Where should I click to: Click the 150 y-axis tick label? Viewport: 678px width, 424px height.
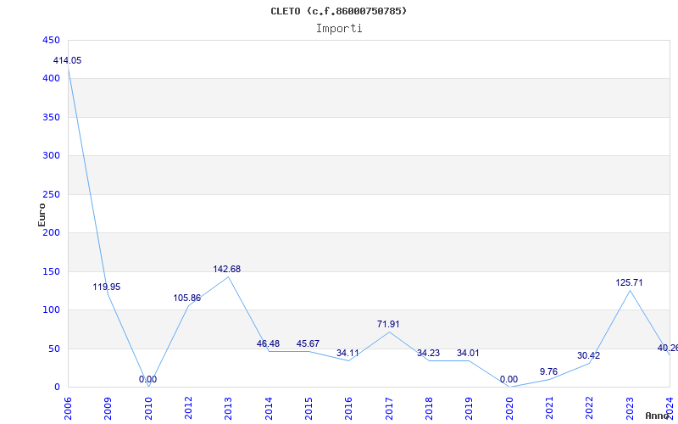(51, 271)
